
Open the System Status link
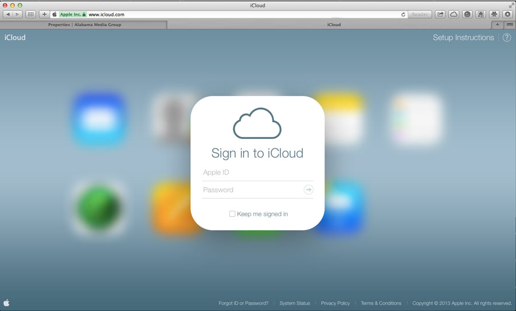(295, 303)
